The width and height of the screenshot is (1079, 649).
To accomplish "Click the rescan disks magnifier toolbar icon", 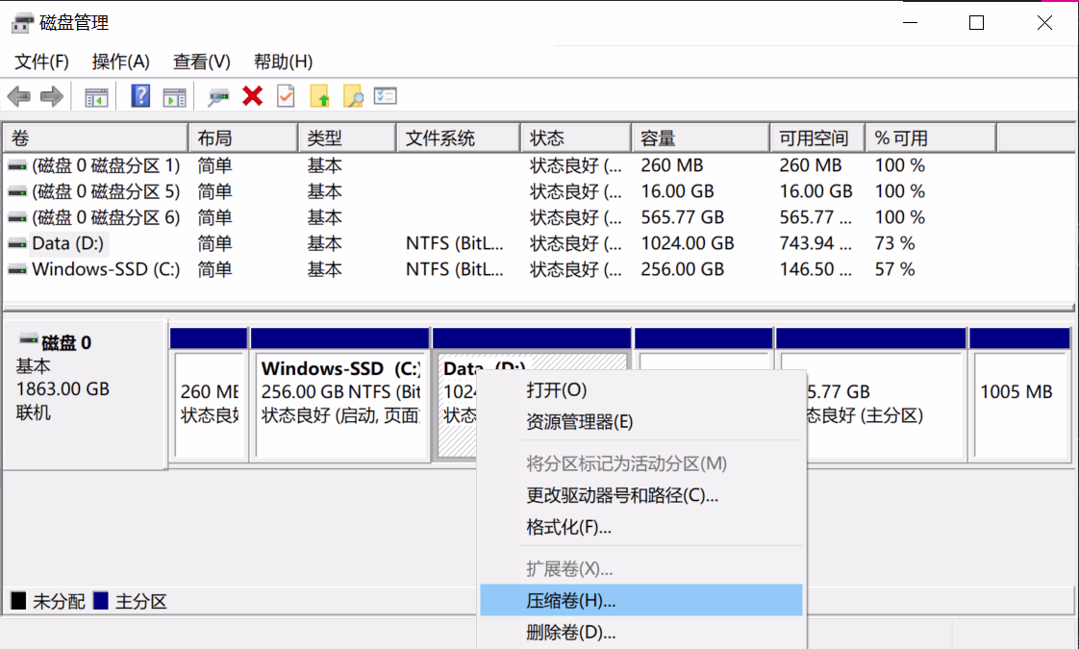I will pyautogui.click(x=217, y=95).
